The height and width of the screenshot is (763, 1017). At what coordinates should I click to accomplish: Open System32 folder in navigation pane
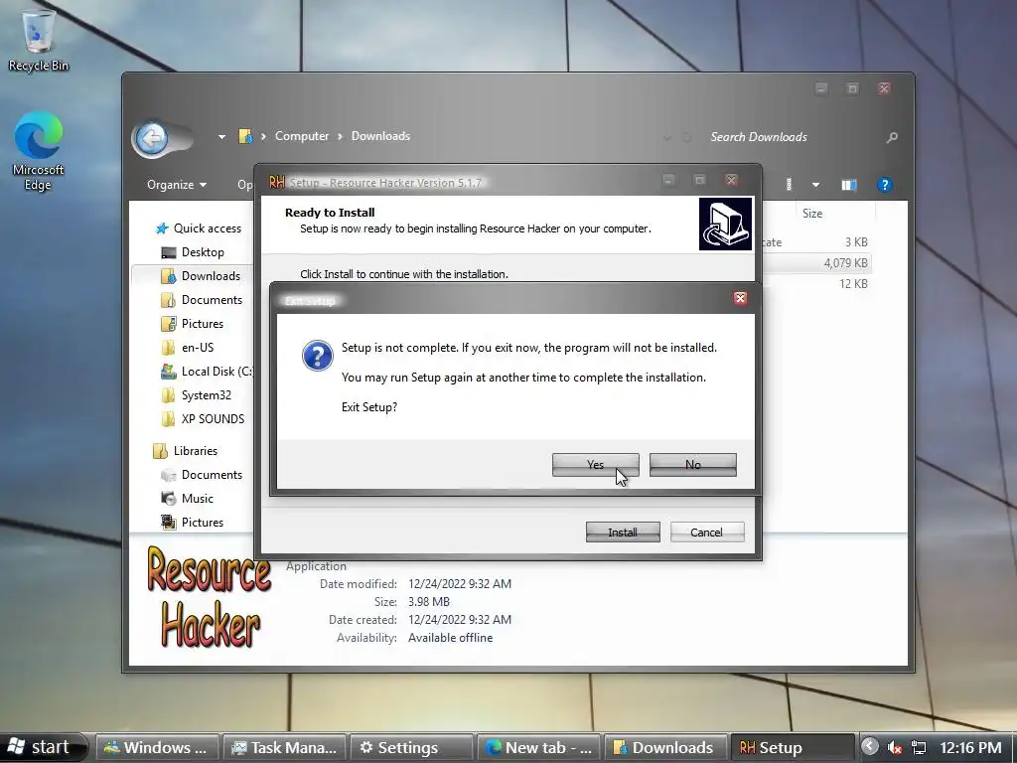coord(196,395)
